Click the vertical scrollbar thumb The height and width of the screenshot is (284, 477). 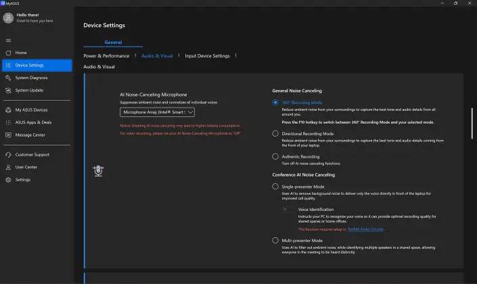point(472,123)
